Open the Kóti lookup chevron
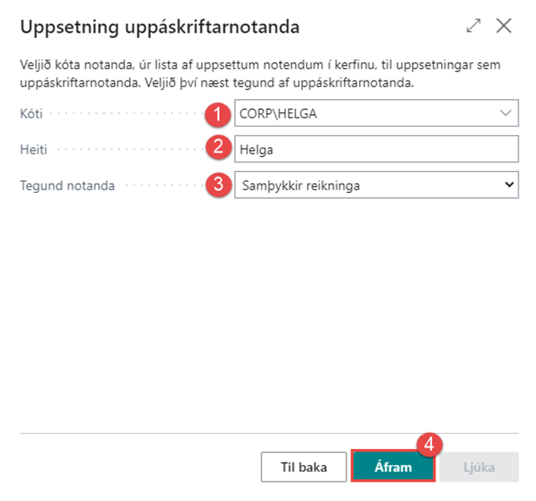This screenshot has height=501, width=536. click(505, 112)
